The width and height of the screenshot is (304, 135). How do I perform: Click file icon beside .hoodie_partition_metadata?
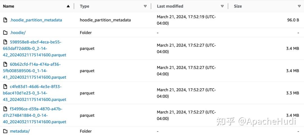coord(5,20)
